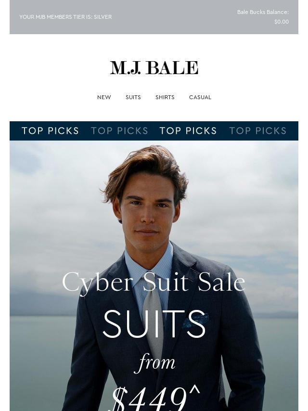Click the Bale Bucks Balance label

(x=263, y=12)
